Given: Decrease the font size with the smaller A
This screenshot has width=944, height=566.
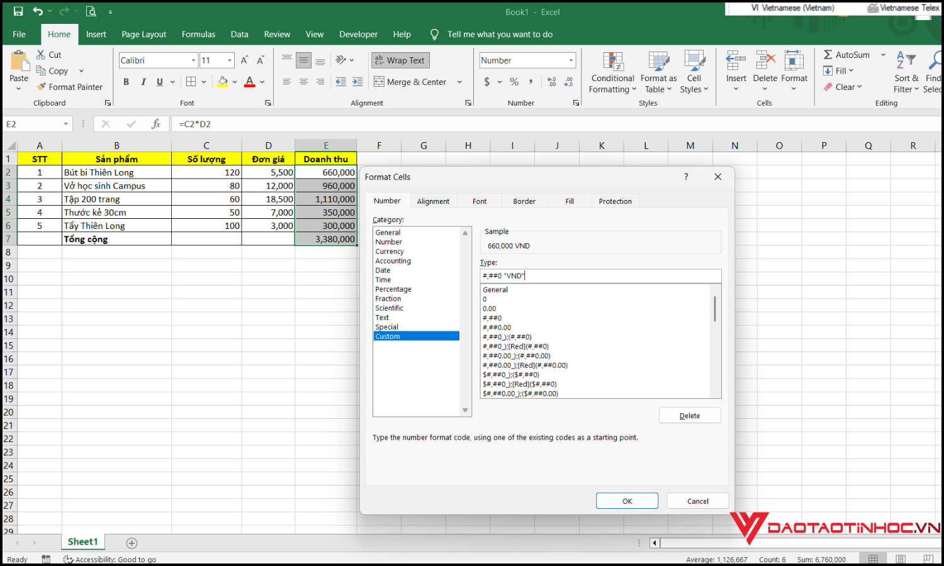Looking at the screenshot, I should click(x=260, y=60).
